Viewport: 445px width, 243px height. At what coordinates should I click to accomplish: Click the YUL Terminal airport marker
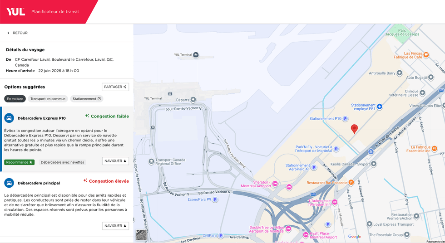pyautogui.click(x=196, y=55)
